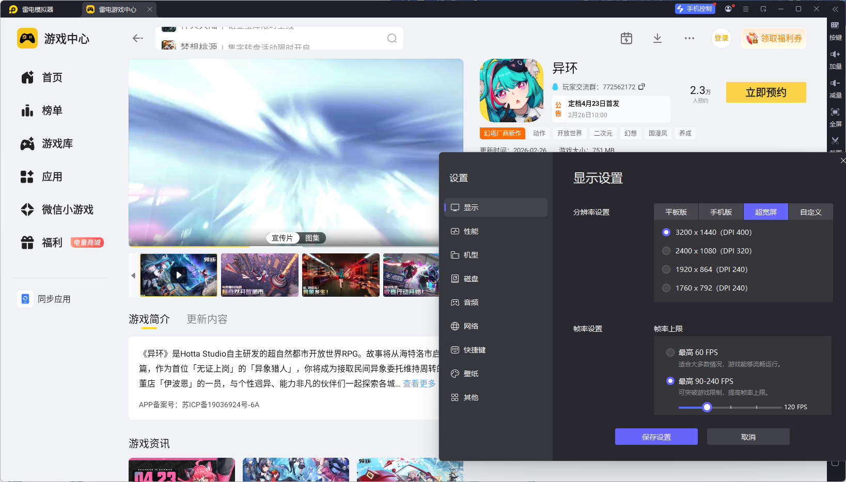Click the 登录 login button

click(722, 38)
